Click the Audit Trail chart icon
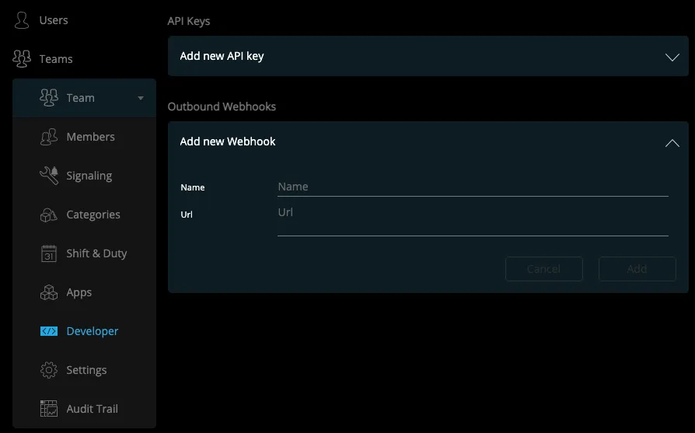695x433 pixels. 49,409
